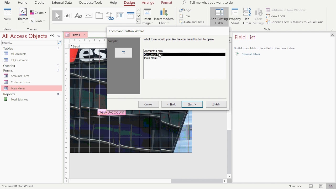Collapse the Reports group

pyautogui.click(x=58, y=94)
